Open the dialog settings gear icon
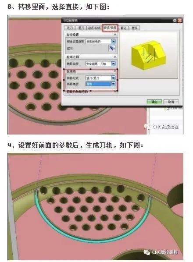Image resolution: width=193 pixels, height=262 pixels. coord(175,21)
